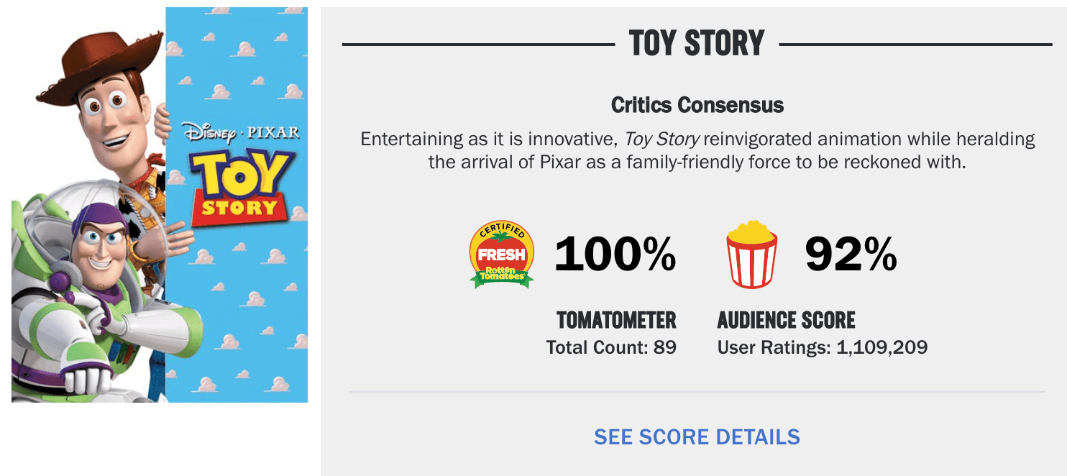Click the Certified Fresh tomato badge icon
This screenshot has height=476, width=1067.
(502, 255)
